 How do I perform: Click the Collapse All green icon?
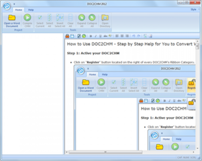pyautogui.click(x=92, y=17)
